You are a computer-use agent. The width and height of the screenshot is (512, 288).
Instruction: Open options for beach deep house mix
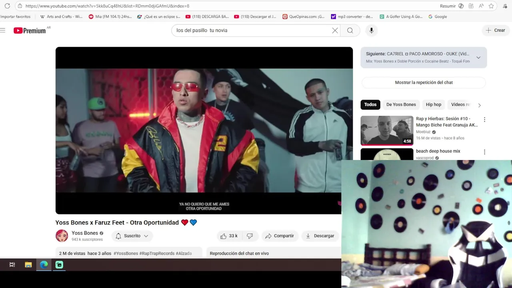click(484, 152)
